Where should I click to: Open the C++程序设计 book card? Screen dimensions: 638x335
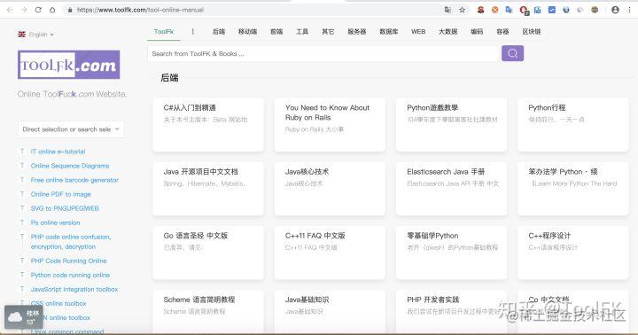click(x=573, y=253)
